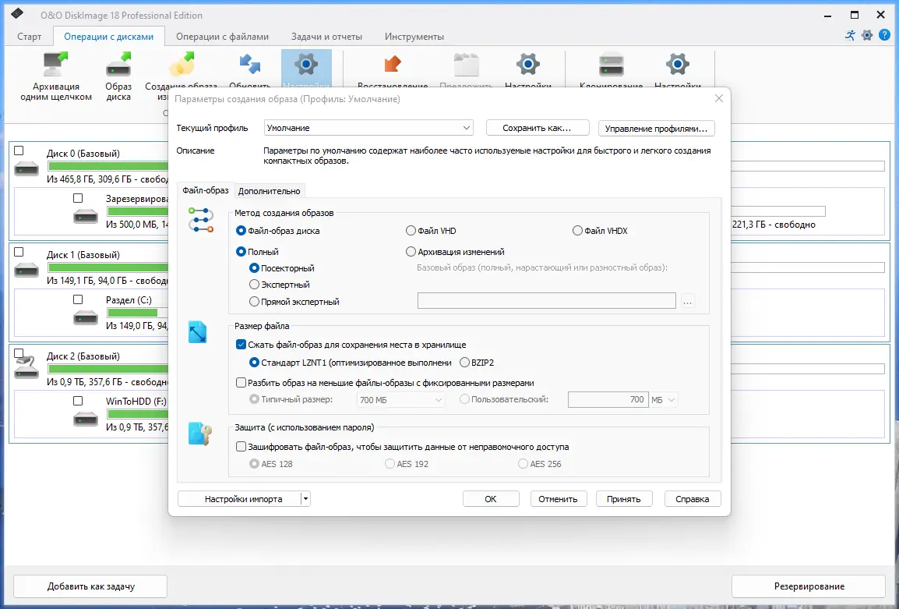Screen dimensions: 899x609
Task: Click Добавить как задачу button
Action: coord(90,586)
